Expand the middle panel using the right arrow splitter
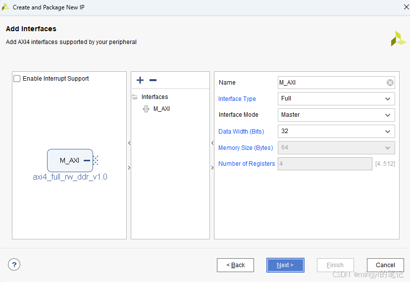 [212, 168]
